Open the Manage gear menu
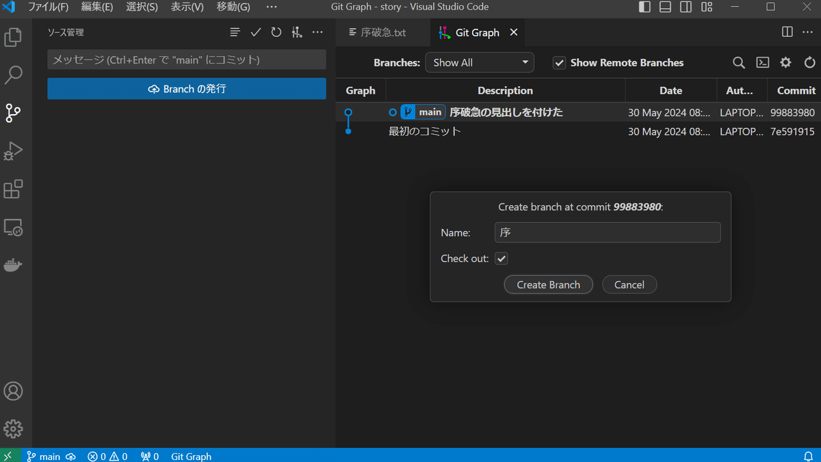821x462 pixels. tap(13, 429)
